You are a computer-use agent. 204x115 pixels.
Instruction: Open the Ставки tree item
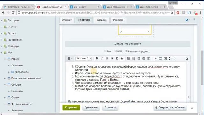coord(15,97)
